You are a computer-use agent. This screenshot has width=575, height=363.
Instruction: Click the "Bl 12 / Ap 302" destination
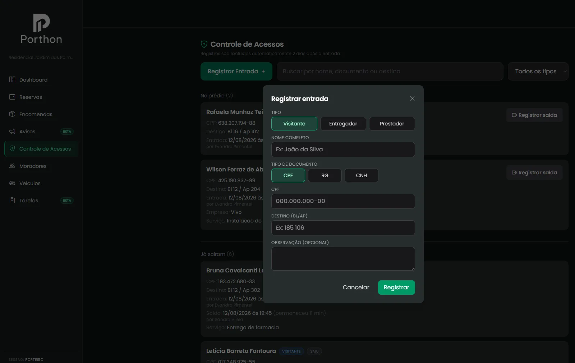point(244,290)
